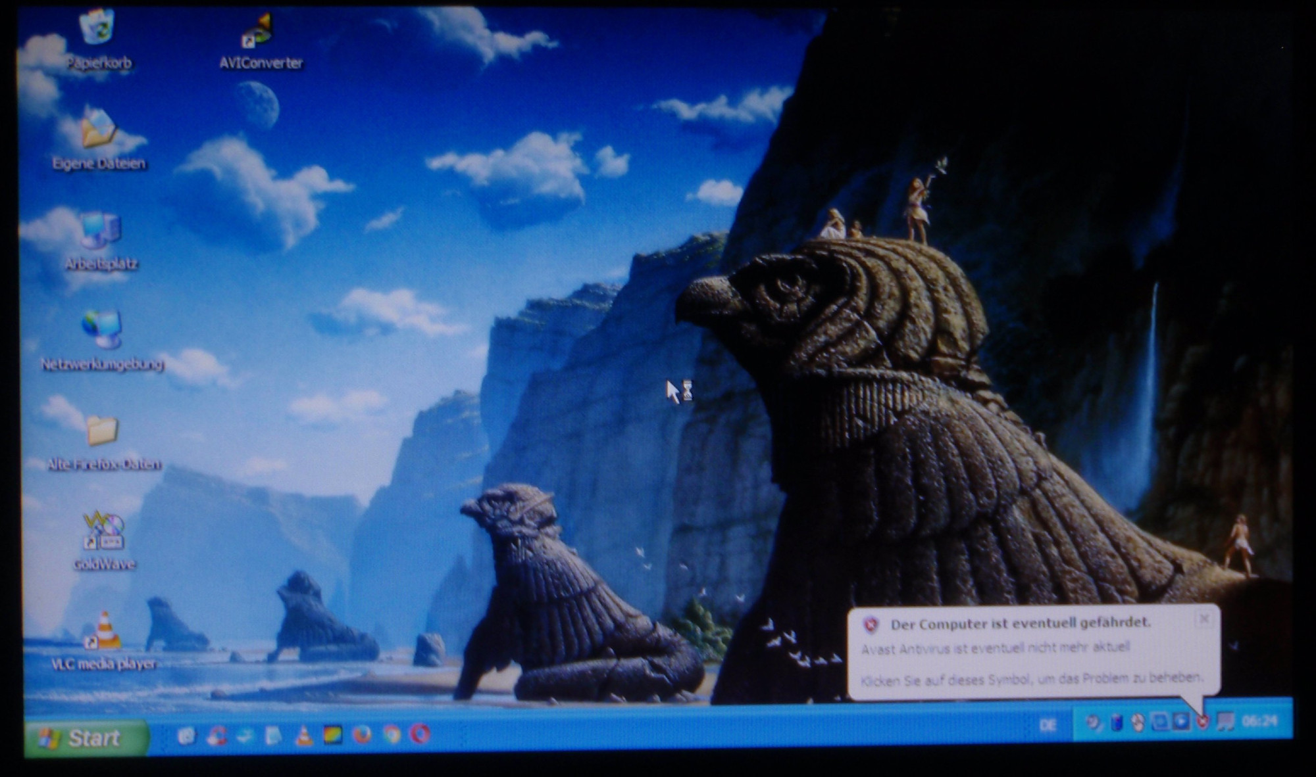
Task: Launch VLC from the quick launch bar
Action: tap(303, 736)
